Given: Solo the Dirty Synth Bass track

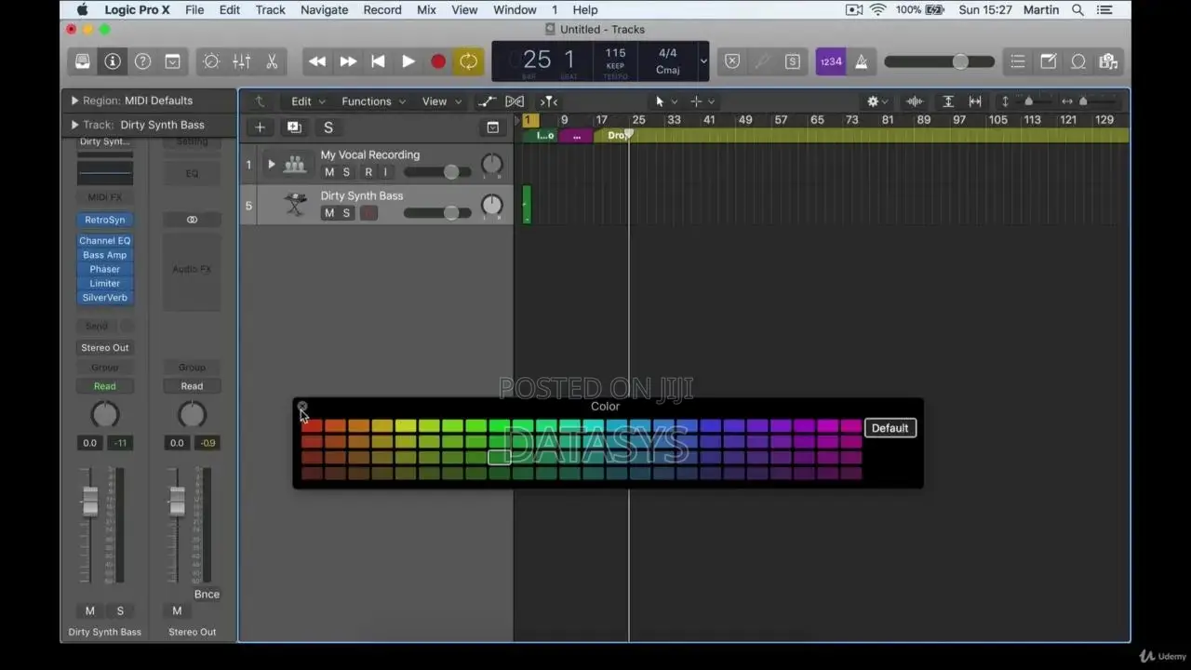Looking at the screenshot, I should click(x=346, y=213).
